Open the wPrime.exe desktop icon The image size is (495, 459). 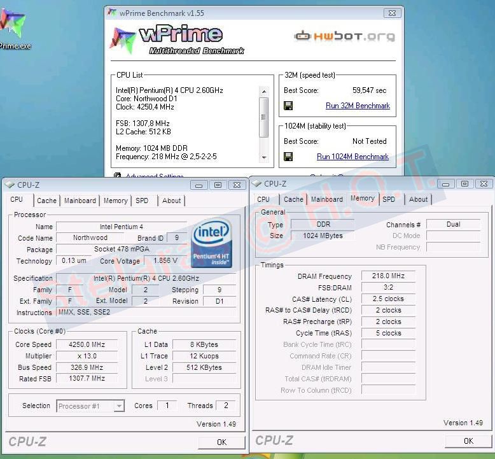(x=13, y=29)
